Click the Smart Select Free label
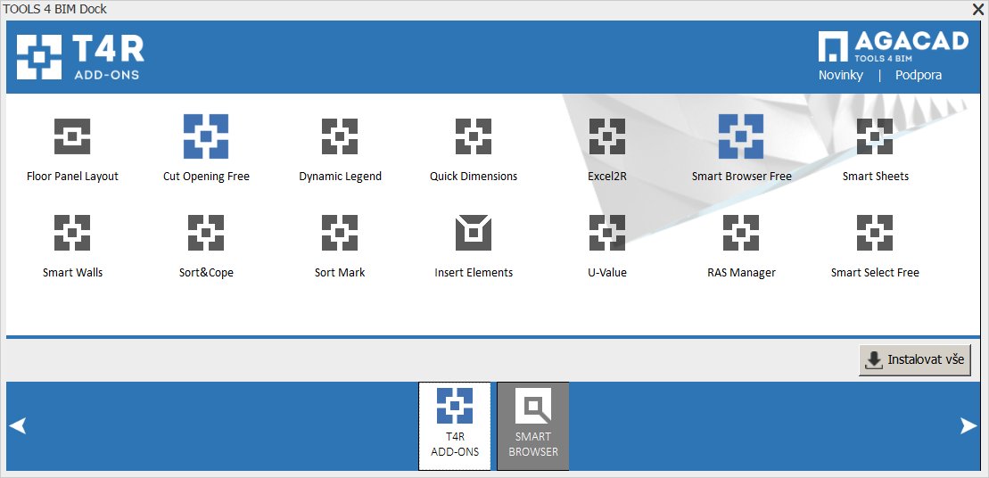The width and height of the screenshot is (989, 478). tap(875, 273)
